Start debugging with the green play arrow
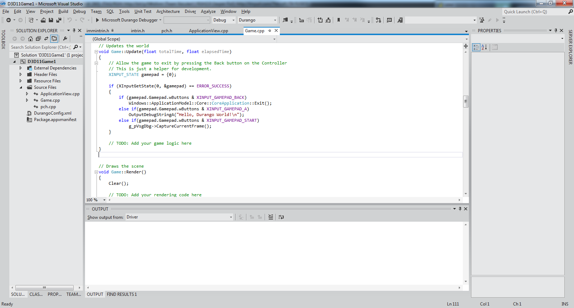574x308 pixels. (97, 20)
